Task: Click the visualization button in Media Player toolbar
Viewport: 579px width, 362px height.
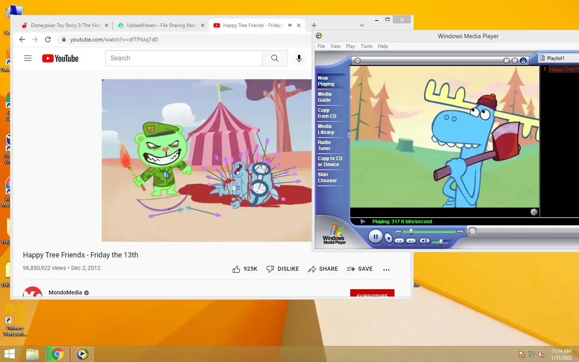Action: pyautogui.click(x=506, y=61)
